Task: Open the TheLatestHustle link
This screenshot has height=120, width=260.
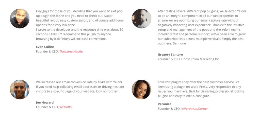Action: [x=71, y=52]
